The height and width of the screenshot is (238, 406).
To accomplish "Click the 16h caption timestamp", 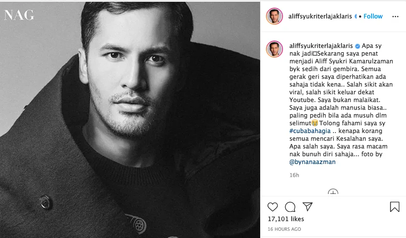I will [294, 175].
